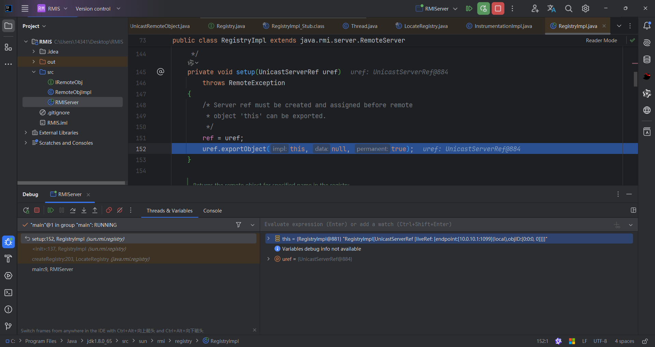655x347 pixels.
Task: Toggle debug layout settings icon
Action: click(x=633, y=210)
